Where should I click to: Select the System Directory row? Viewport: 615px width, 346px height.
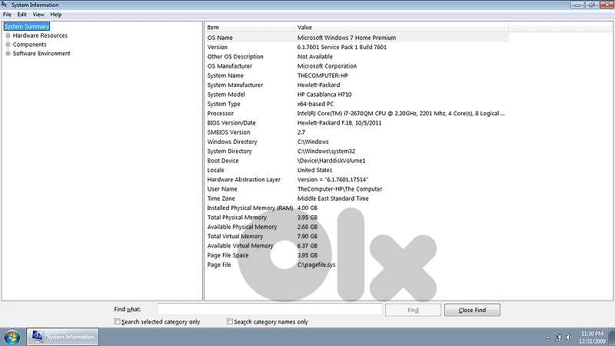pos(357,151)
